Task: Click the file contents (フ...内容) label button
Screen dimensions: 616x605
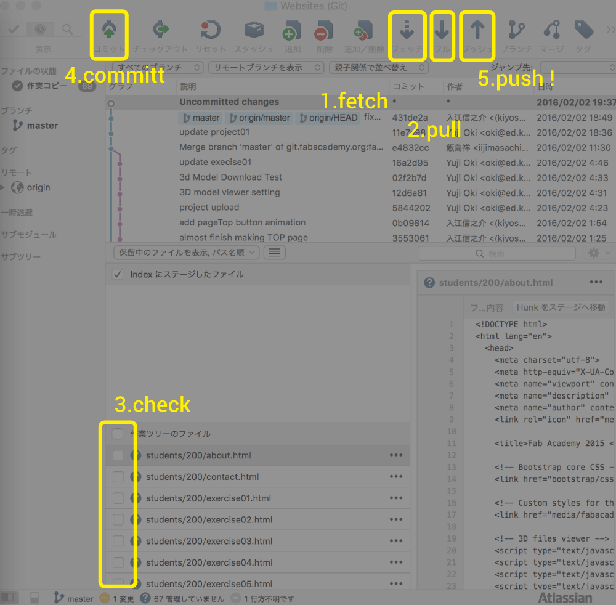Action: tap(487, 307)
